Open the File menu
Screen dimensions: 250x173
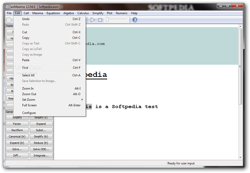[x=9, y=13]
